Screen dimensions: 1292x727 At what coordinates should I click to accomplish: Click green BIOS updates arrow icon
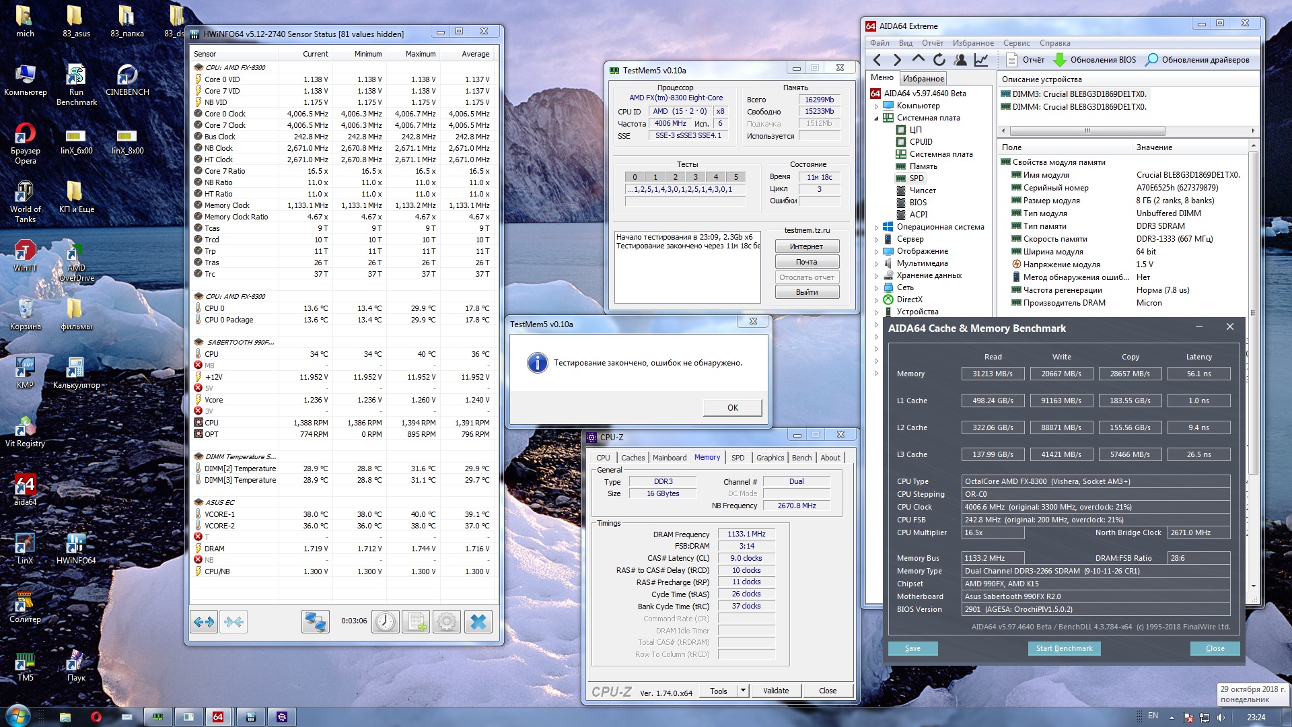coord(1059,60)
